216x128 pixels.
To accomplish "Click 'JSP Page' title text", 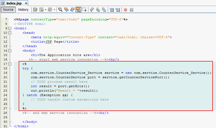I will [54, 42].
